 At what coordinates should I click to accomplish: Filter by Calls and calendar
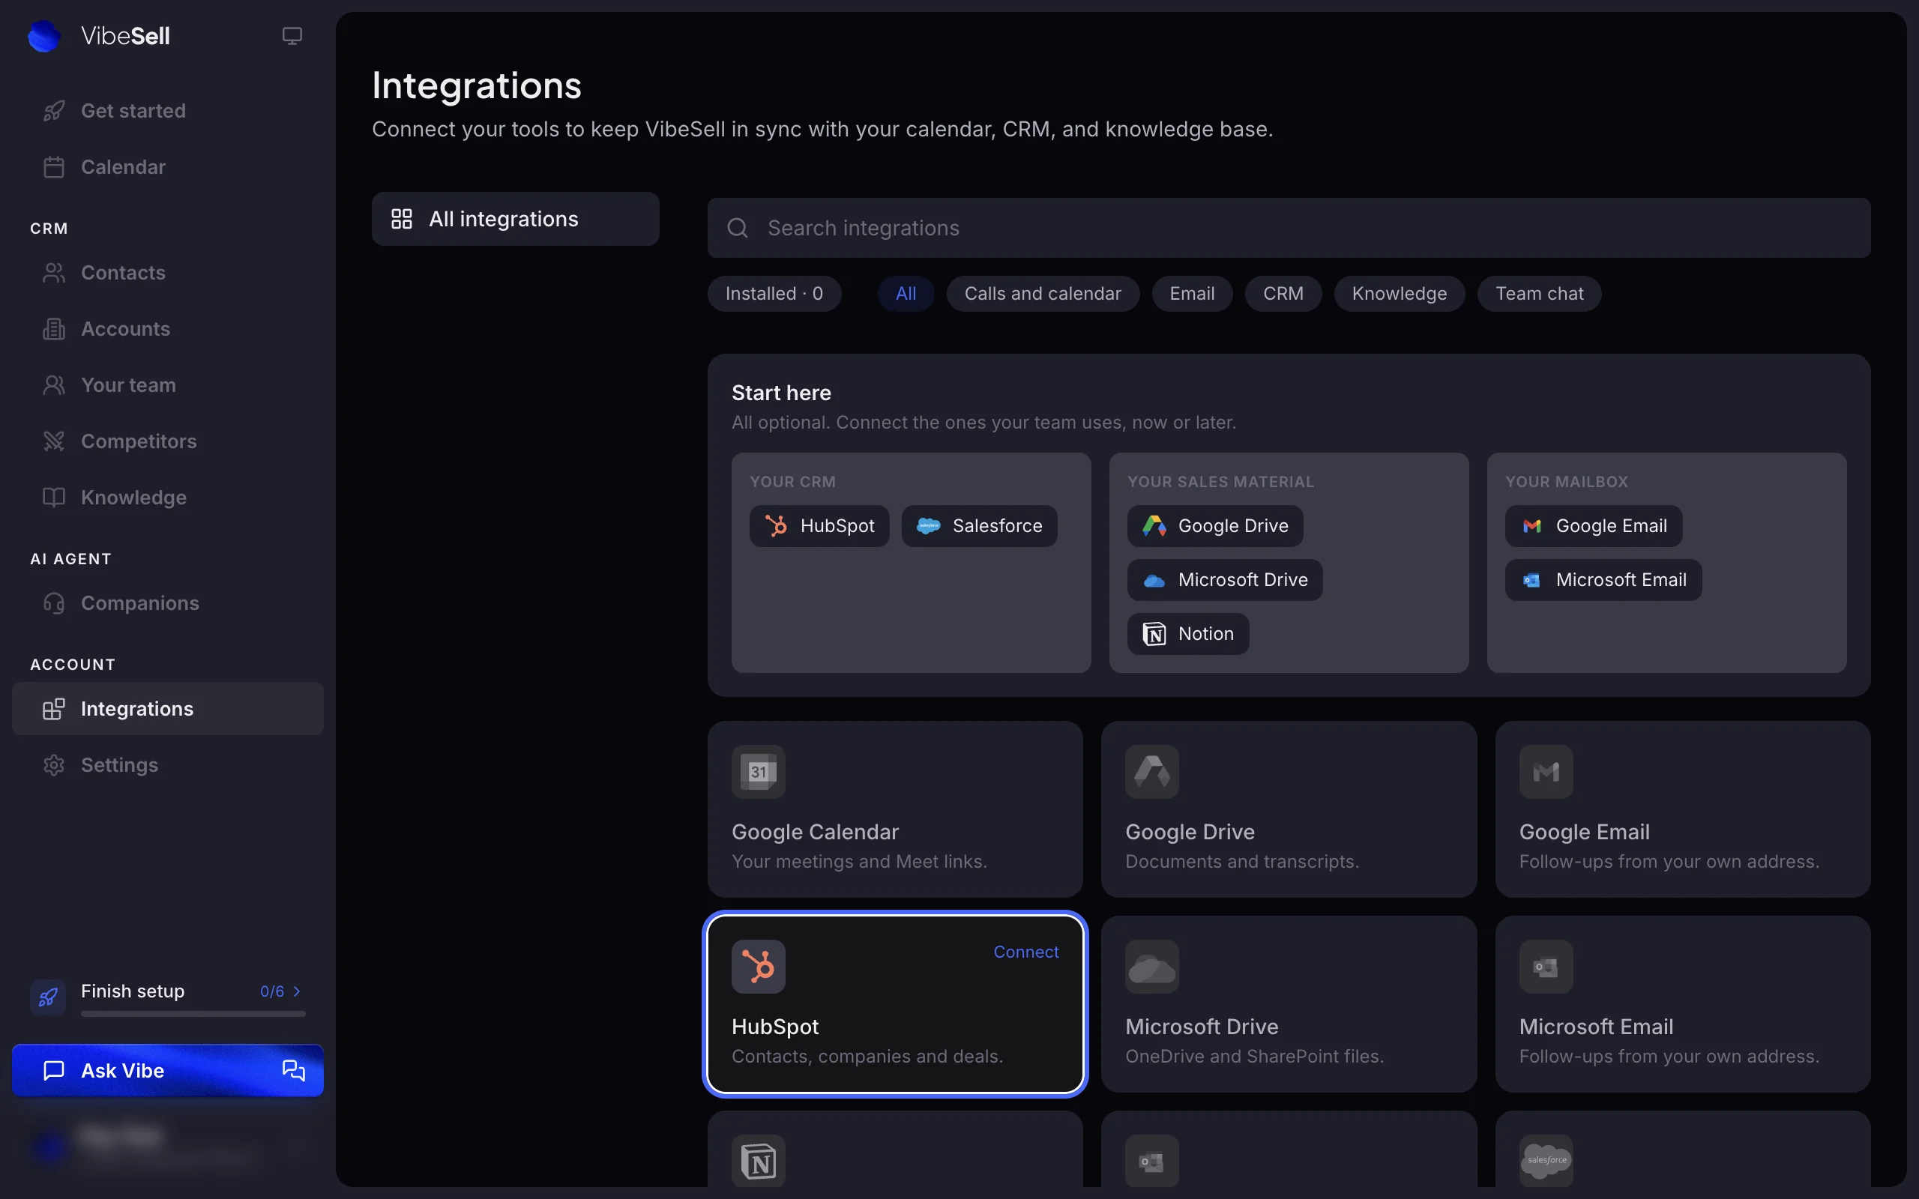pyautogui.click(x=1043, y=294)
